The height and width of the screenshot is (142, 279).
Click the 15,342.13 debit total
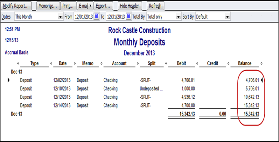[186, 114]
